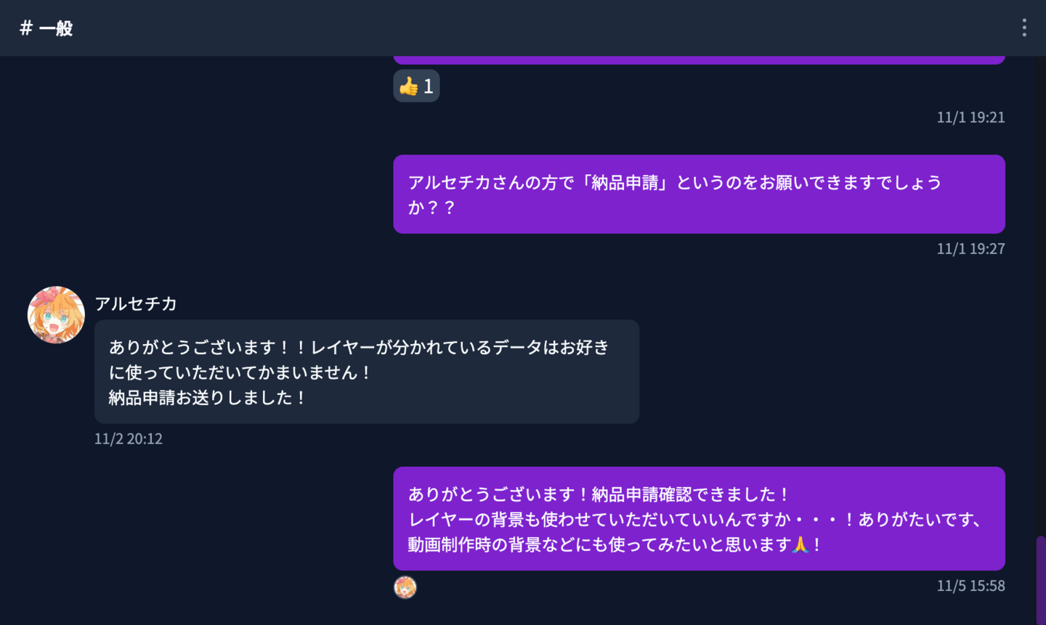Screen dimensions: 1046x625
Task: Click the hash icon beside 一般
Action: [x=24, y=28]
